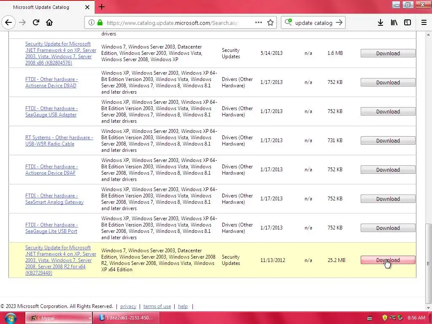
Task: Toggle the sidebar view icon
Action: [x=408, y=22]
